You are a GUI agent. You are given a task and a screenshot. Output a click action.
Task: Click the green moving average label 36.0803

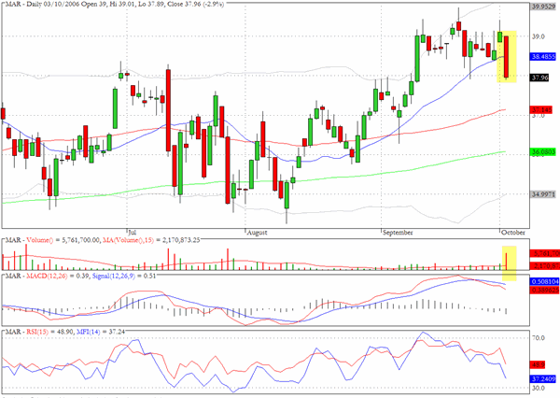click(x=543, y=152)
